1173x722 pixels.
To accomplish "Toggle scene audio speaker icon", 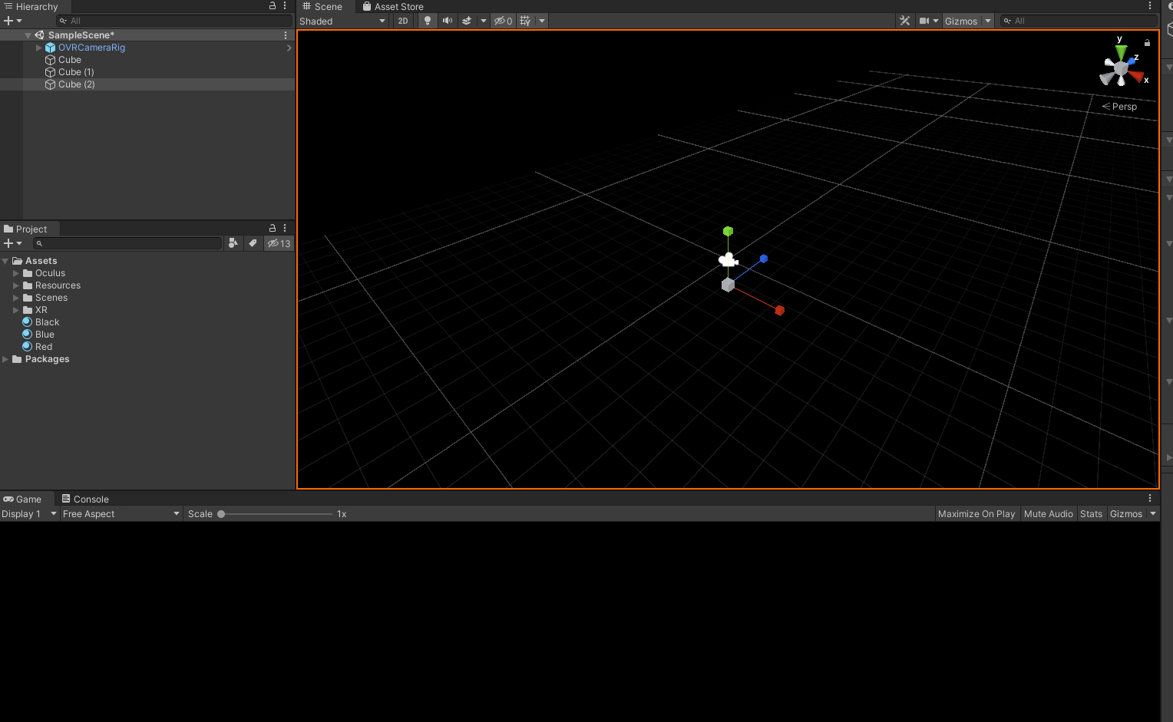I will point(447,21).
